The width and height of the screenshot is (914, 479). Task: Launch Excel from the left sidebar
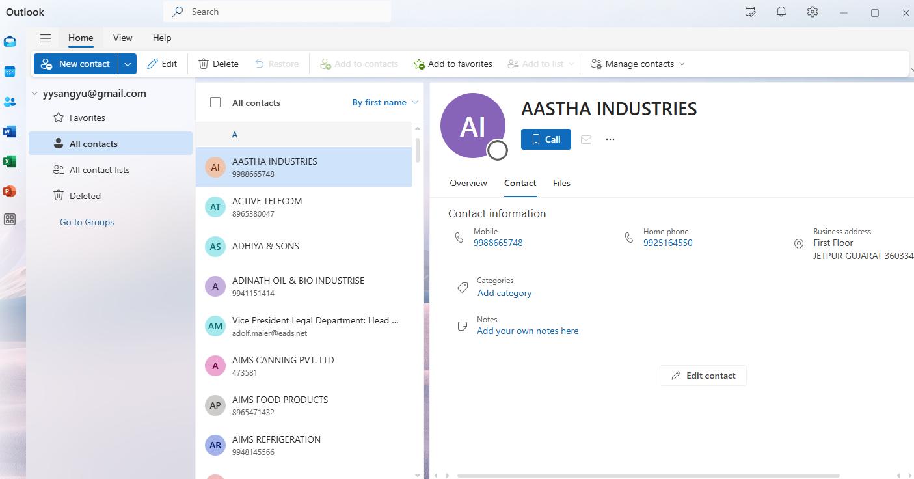click(9, 161)
